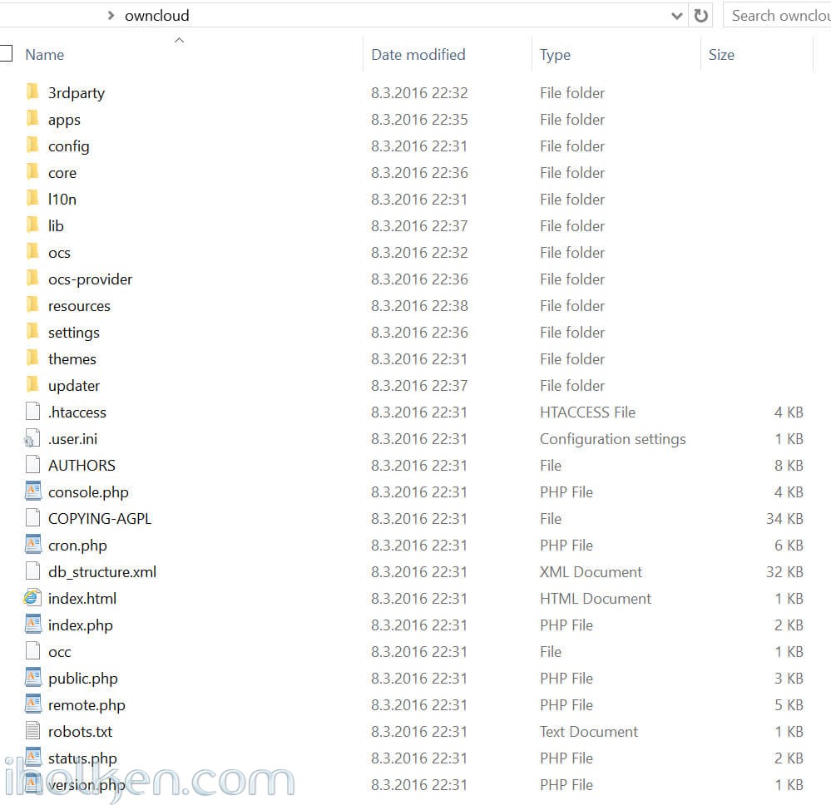
Task: Click the owncloud breadcrumb in address bar
Action: point(157,16)
